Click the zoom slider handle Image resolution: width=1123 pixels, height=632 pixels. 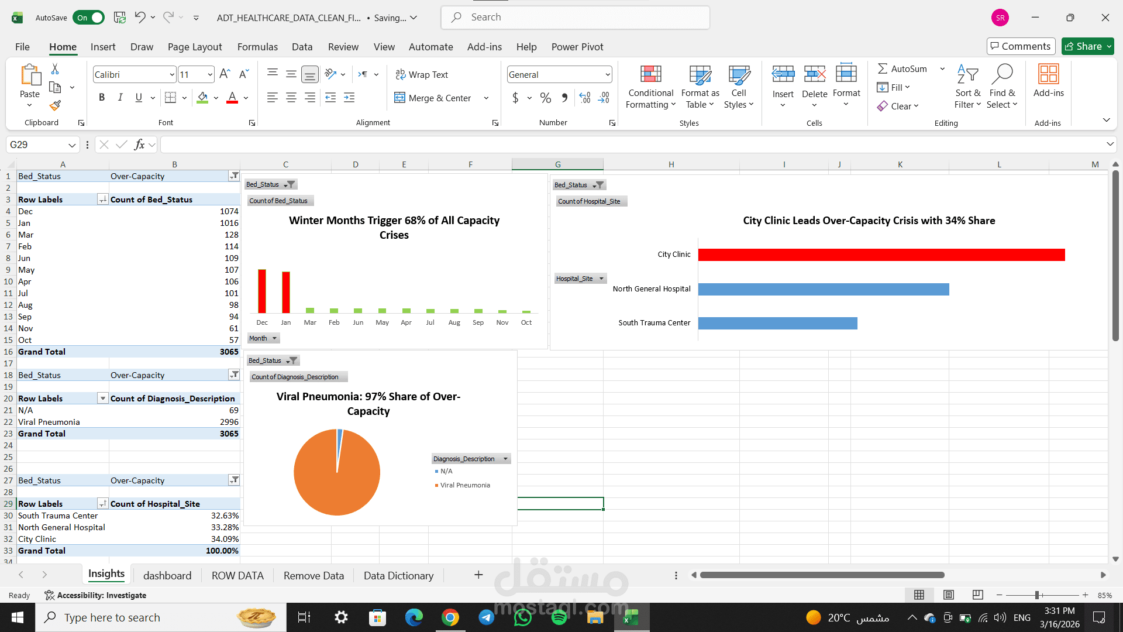tap(1037, 595)
